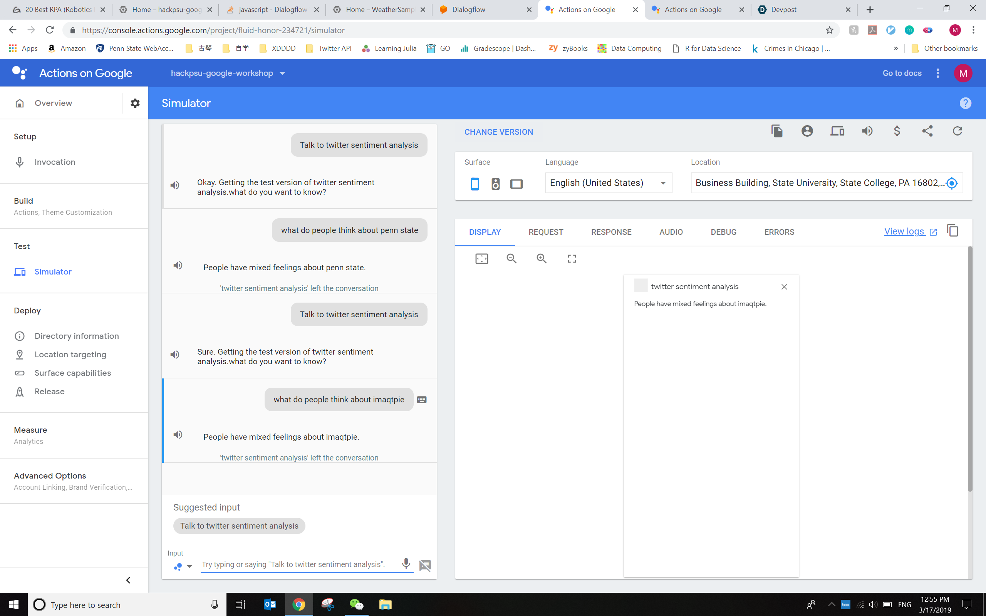The image size is (986, 616).
Task: Switch to the REQUEST tab
Action: tap(545, 232)
